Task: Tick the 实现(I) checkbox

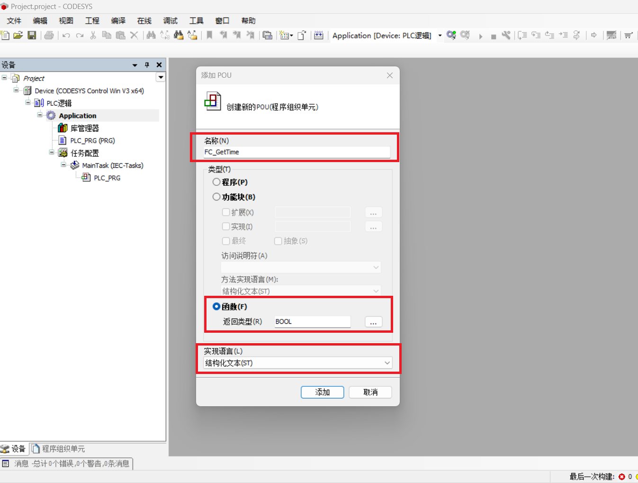Action: pyautogui.click(x=226, y=226)
